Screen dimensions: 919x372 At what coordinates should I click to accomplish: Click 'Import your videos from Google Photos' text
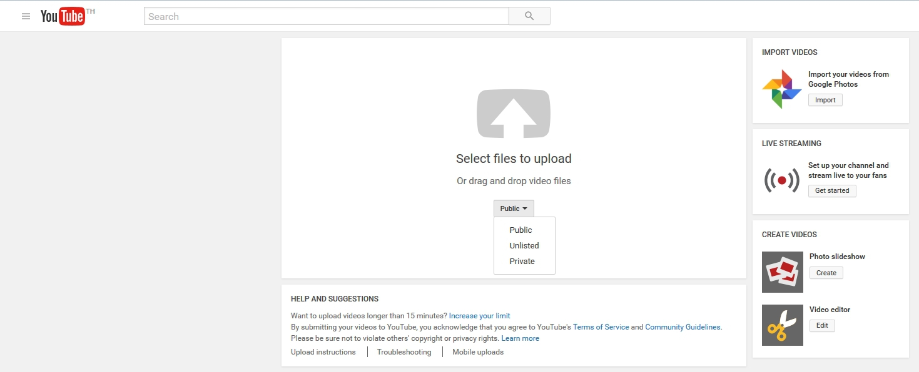point(848,79)
